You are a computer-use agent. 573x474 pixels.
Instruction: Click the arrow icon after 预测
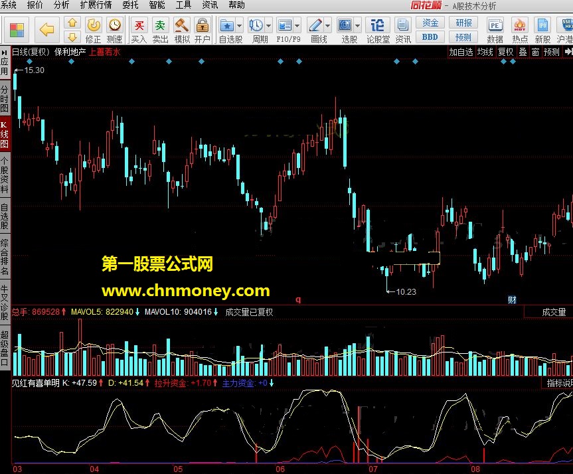(568, 52)
